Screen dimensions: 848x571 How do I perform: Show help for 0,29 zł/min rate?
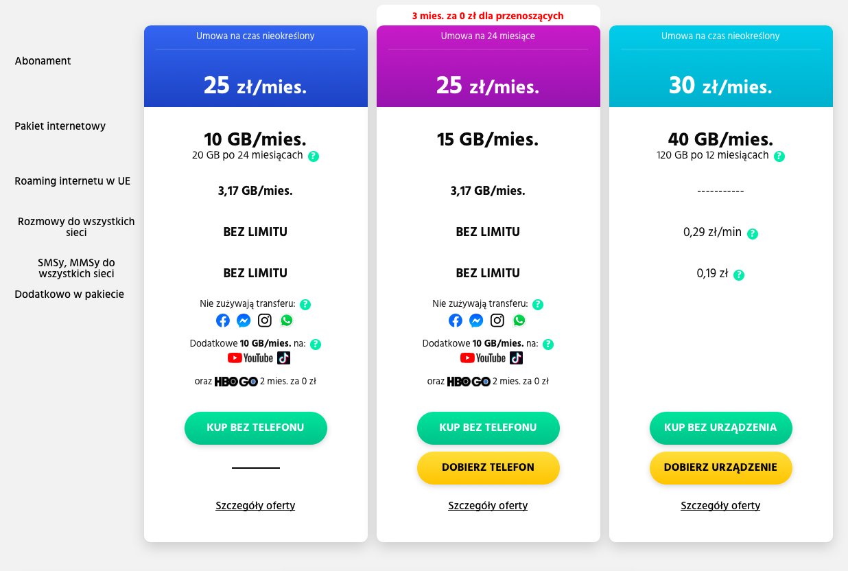[x=753, y=233]
